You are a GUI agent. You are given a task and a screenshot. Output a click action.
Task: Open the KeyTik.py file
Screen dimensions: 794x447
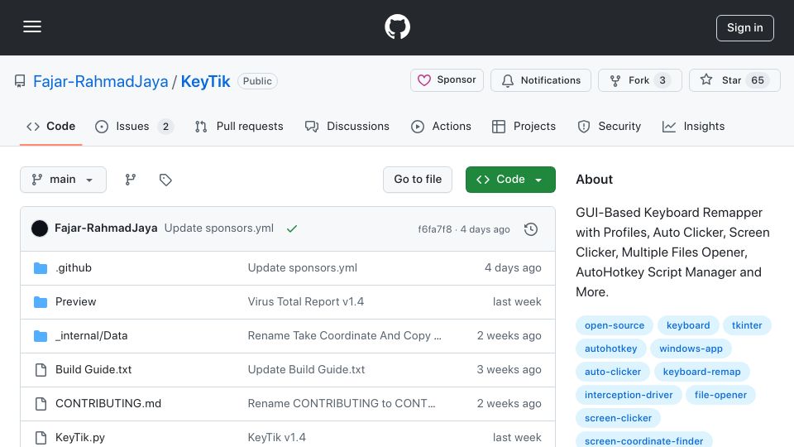point(80,437)
